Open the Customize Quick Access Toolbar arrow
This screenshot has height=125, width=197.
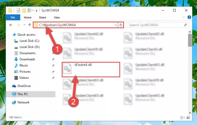(x=36, y=11)
